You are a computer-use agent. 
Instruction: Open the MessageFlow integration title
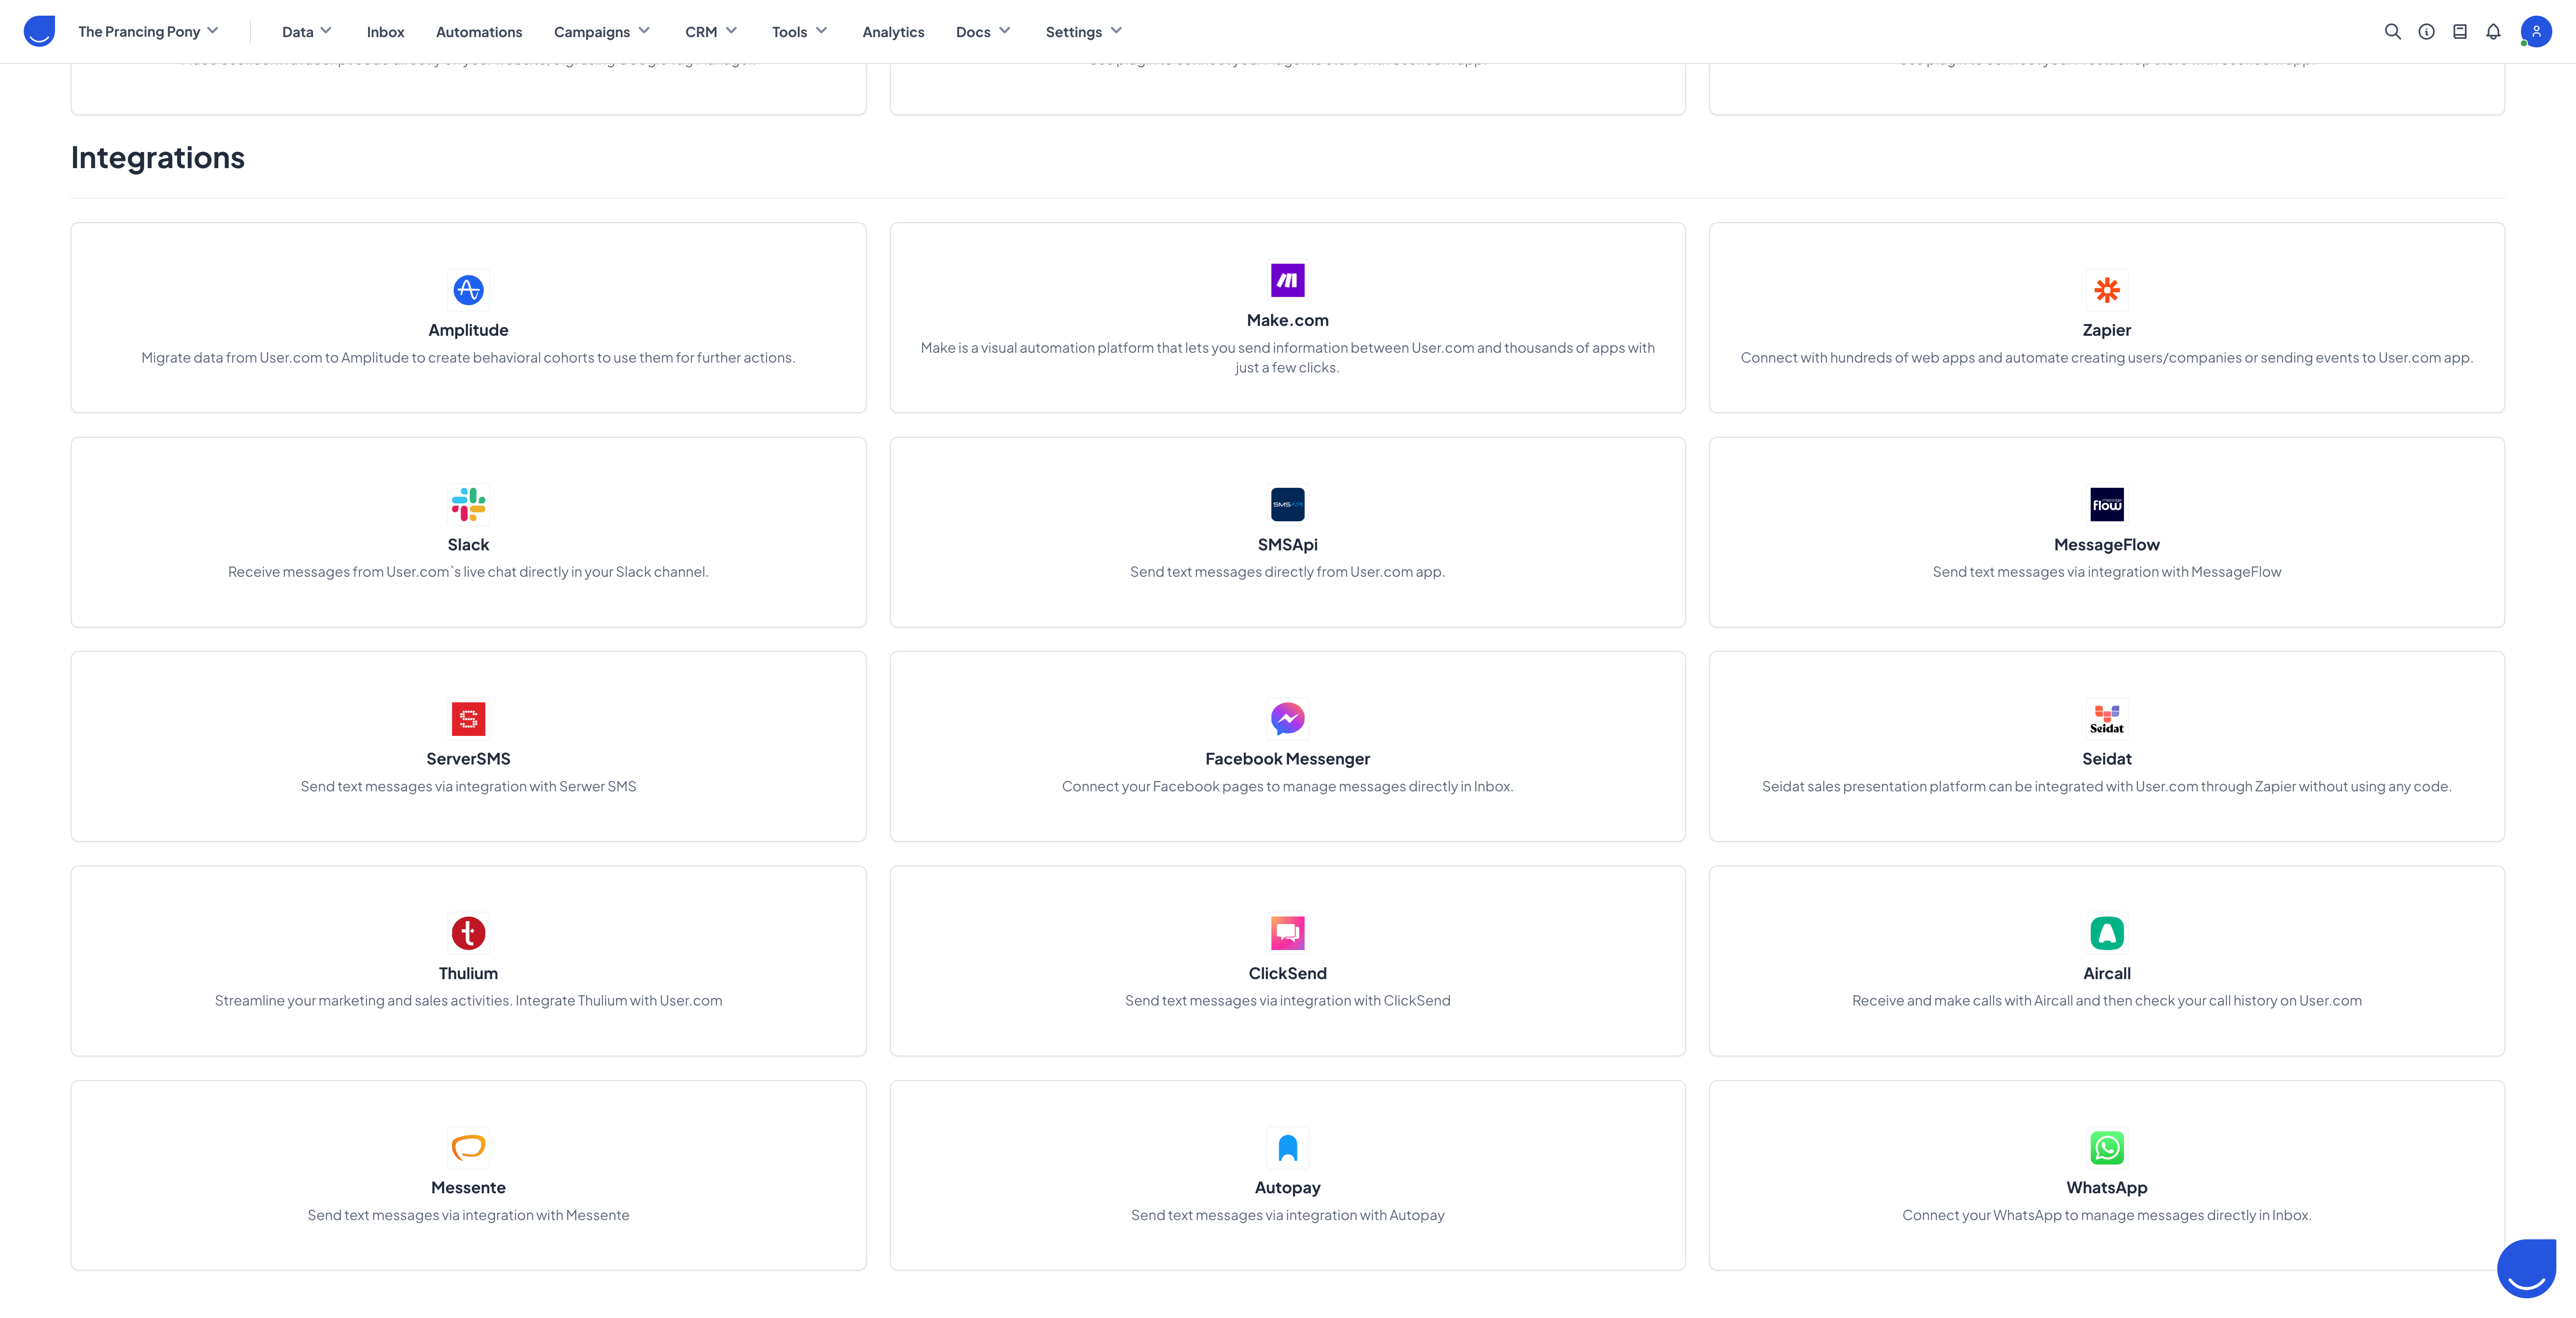2106,544
